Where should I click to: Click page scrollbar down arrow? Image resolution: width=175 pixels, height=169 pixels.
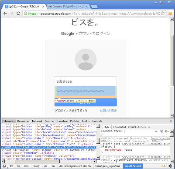pos(172,115)
